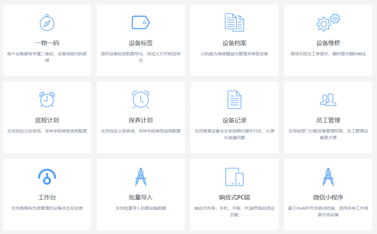The width and height of the screenshot is (377, 234).
Task: Click the drafting compass icon for 批量导入
Action: coord(140,177)
